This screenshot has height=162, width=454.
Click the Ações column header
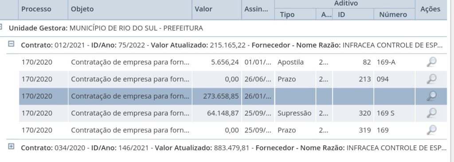click(430, 9)
